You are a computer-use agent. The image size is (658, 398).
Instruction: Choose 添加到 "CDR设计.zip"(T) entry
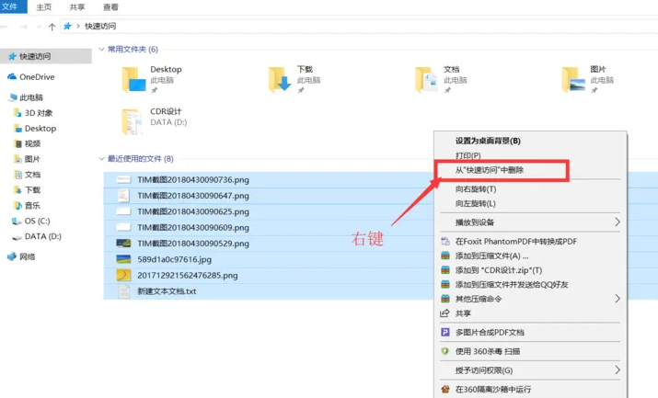(x=499, y=270)
